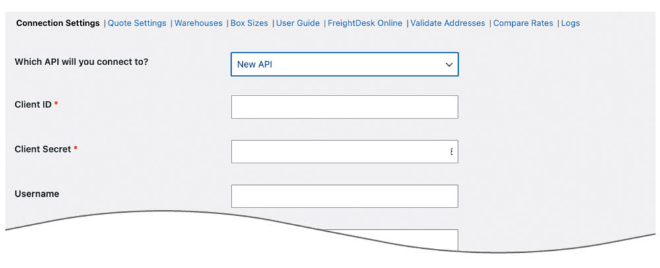The height and width of the screenshot is (268, 660).
Task: View the Logs tab
Action: [x=570, y=23]
